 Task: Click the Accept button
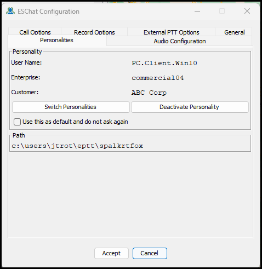pos(111,253)
